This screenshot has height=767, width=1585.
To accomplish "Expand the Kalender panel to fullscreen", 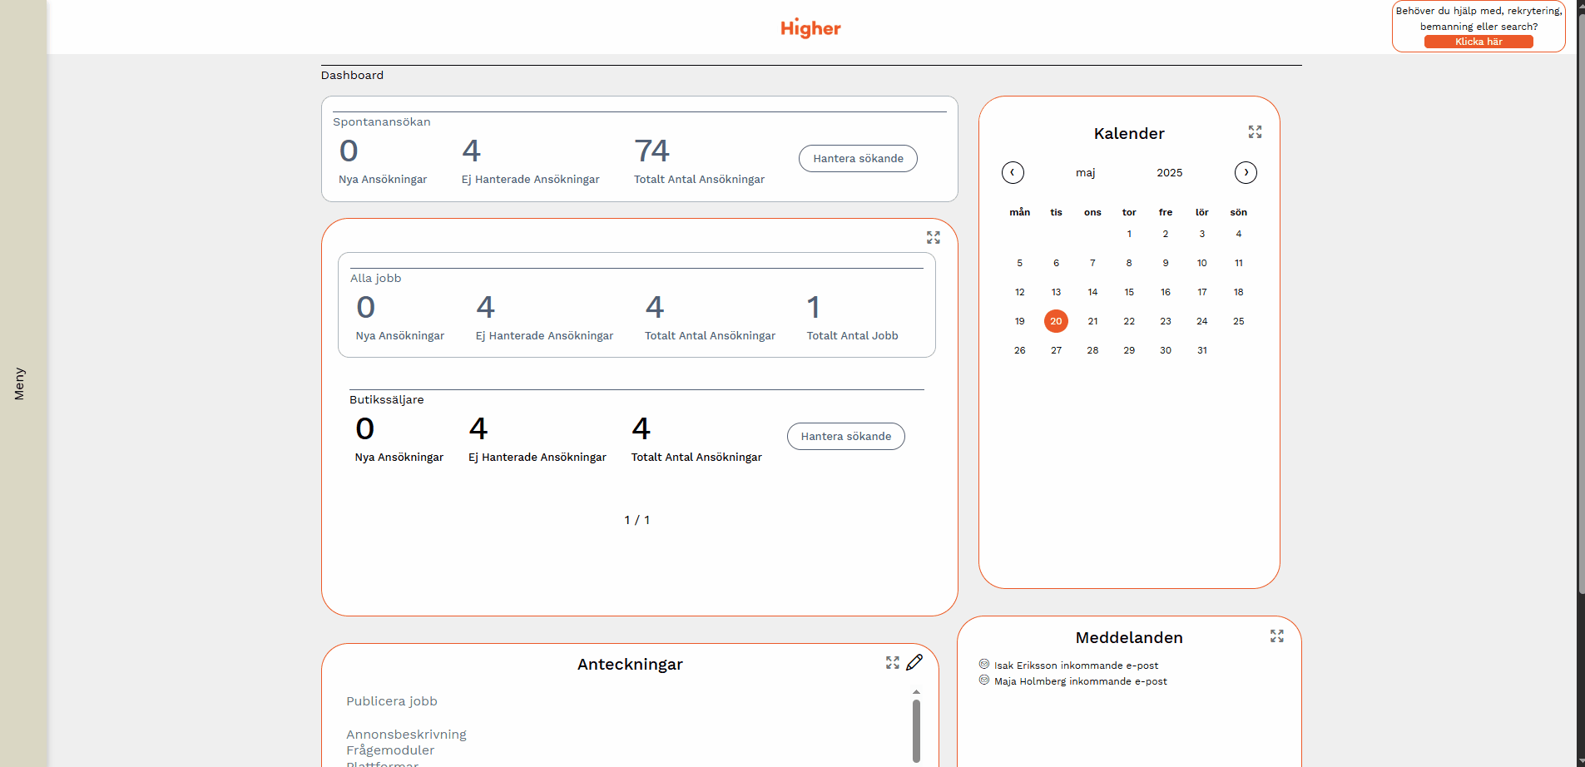I will 1255,132.
